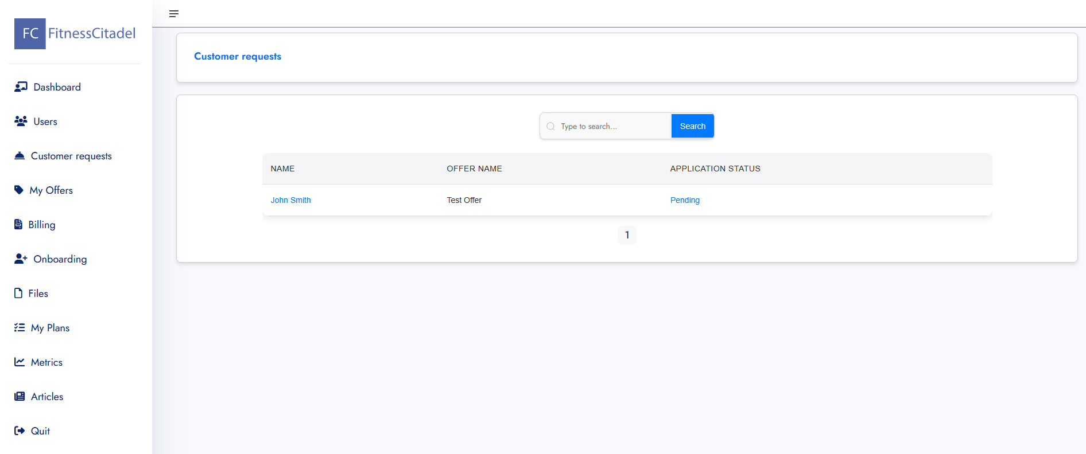Click the Pending application status link
This screenshot has width=1086, height=454.
[x=685, y=200]
